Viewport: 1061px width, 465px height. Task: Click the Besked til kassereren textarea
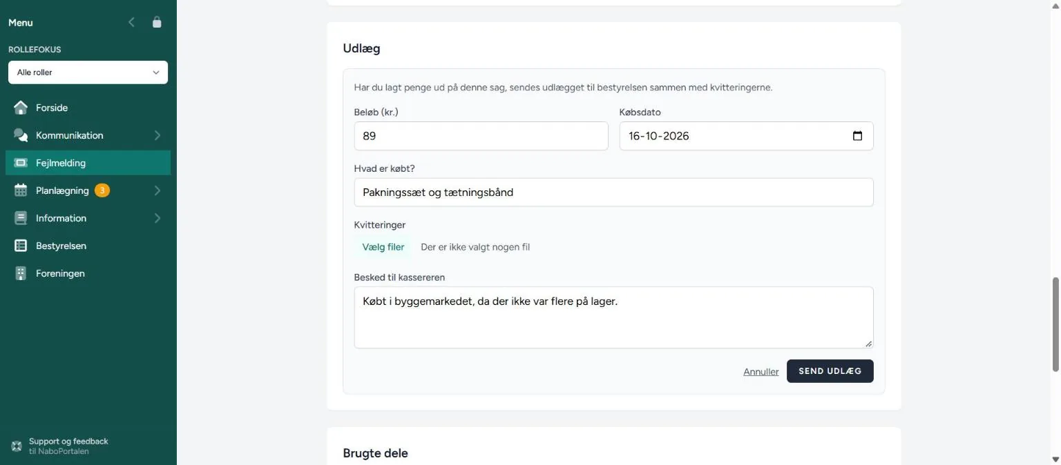coord(613,317)
